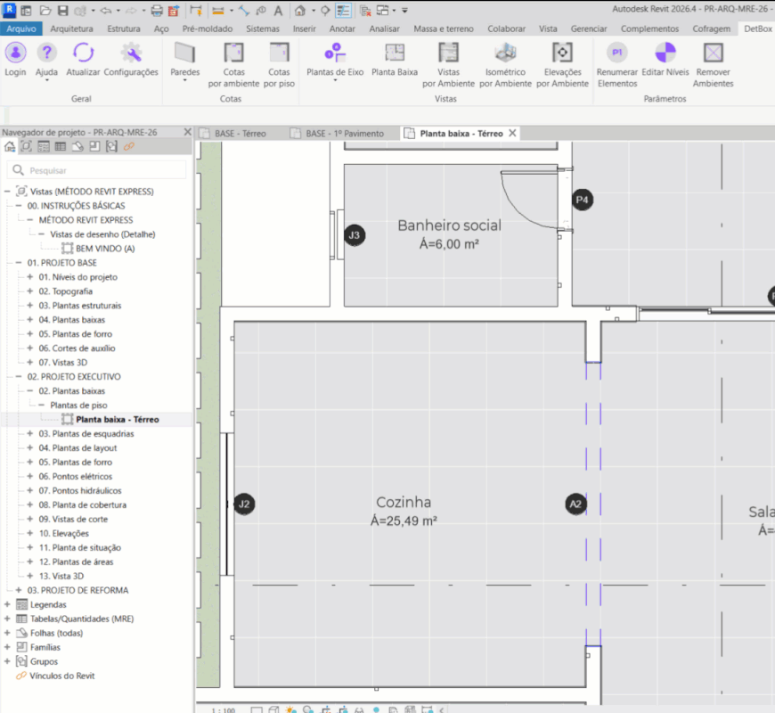Open the Arquivo menu

21,29
